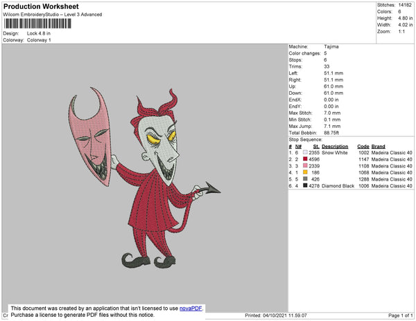Click the Production Worksheet title
This screenshot has height=321, width=416.
tap(41, 7)
